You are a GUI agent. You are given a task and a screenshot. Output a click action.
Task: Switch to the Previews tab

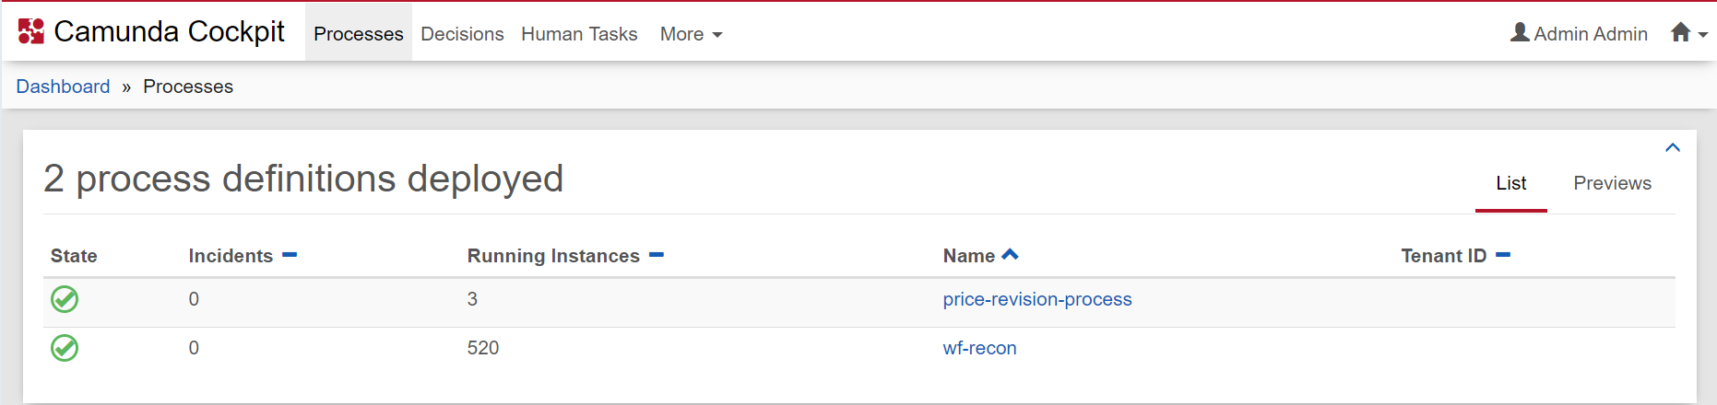(x=1612, y=183)
